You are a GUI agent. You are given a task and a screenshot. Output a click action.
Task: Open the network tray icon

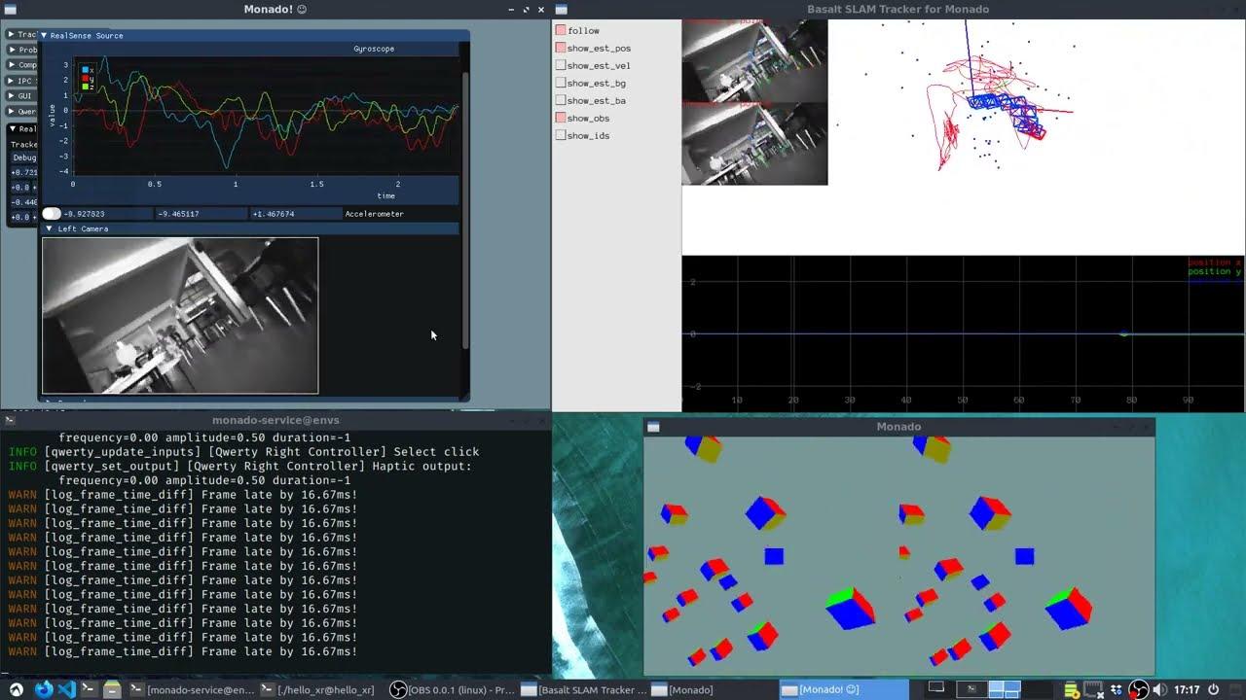[1093, 689]
